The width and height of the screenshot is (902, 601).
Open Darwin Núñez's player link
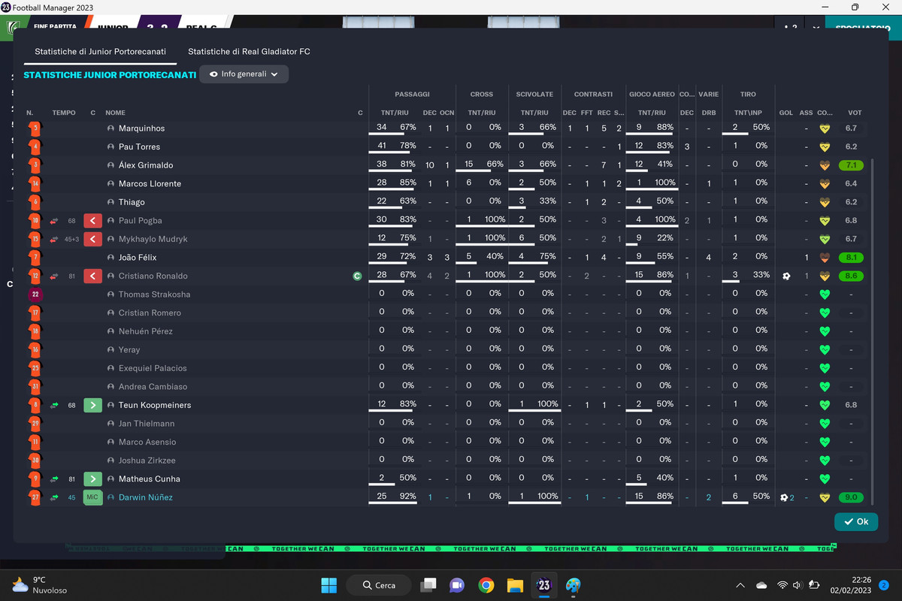pos(146,497)
